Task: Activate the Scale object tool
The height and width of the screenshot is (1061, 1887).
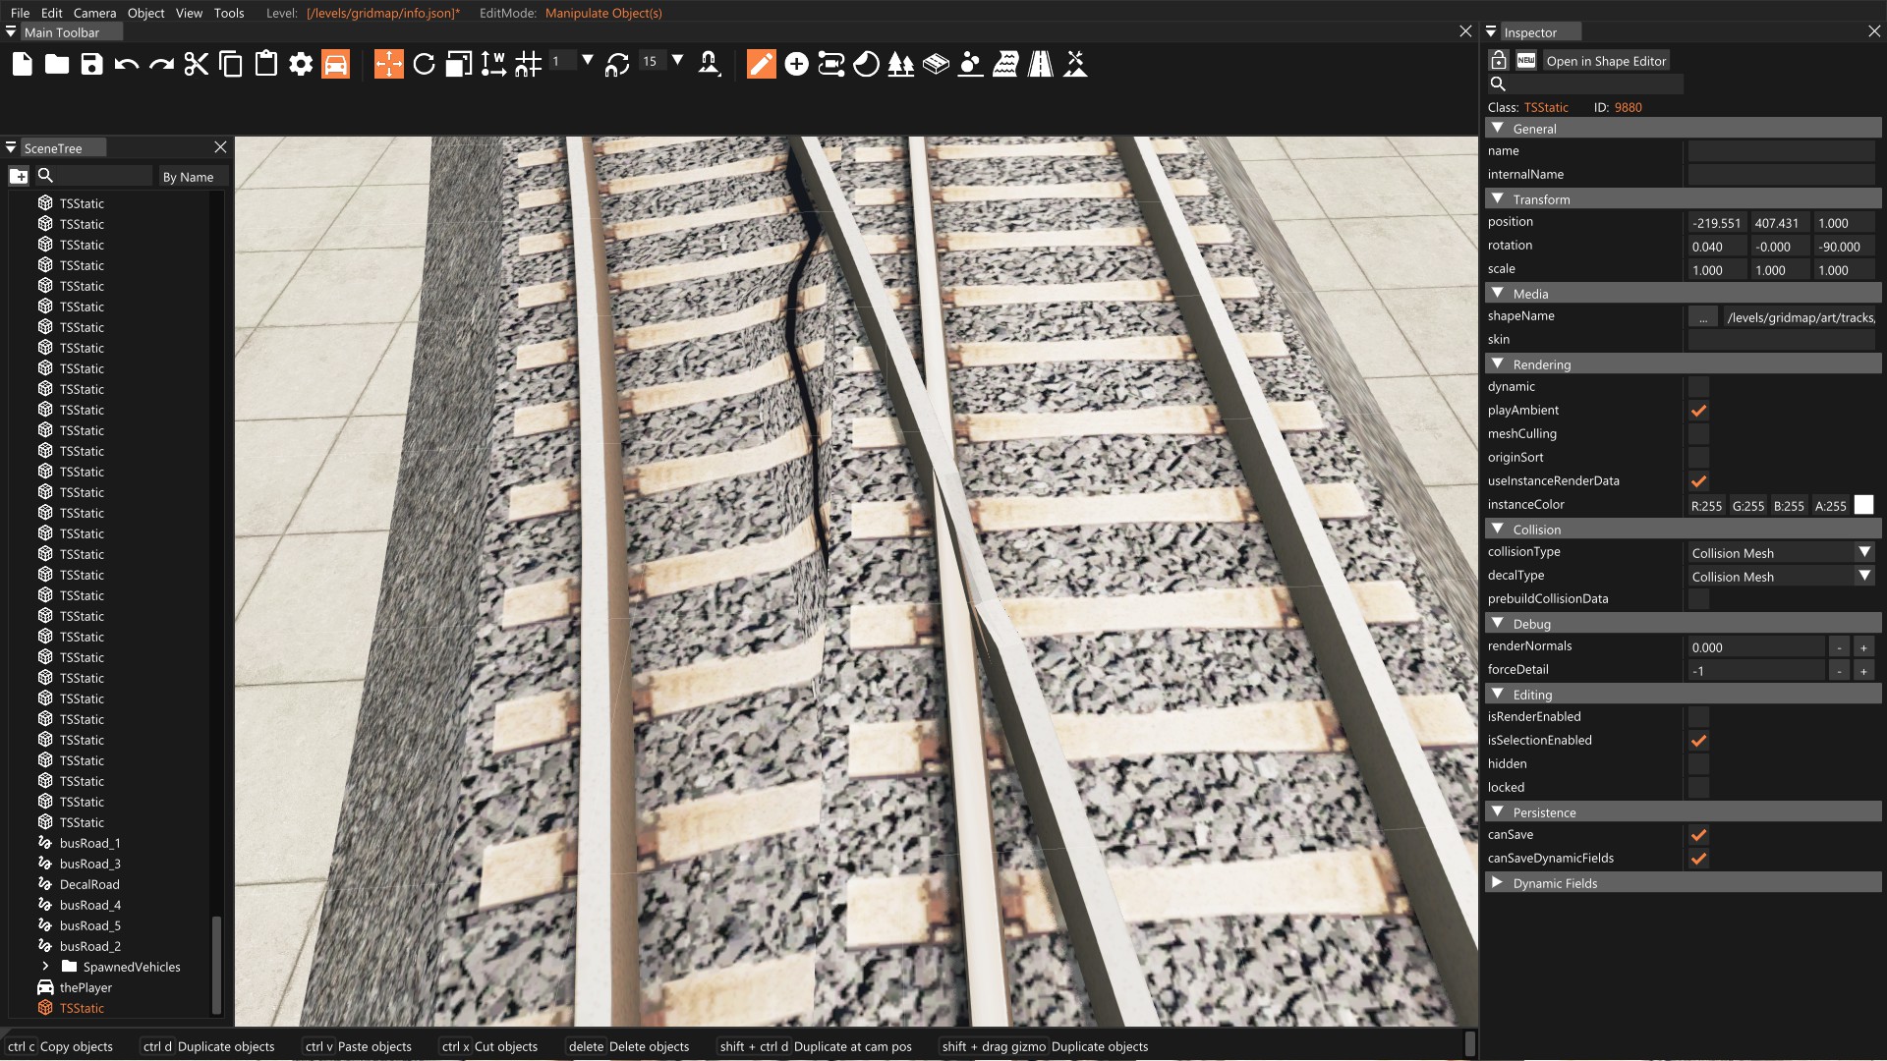Action: pyautogui.click(x=459, y=65)
